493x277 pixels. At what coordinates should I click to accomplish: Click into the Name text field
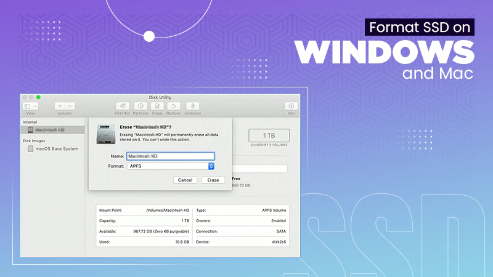(171, 156)
